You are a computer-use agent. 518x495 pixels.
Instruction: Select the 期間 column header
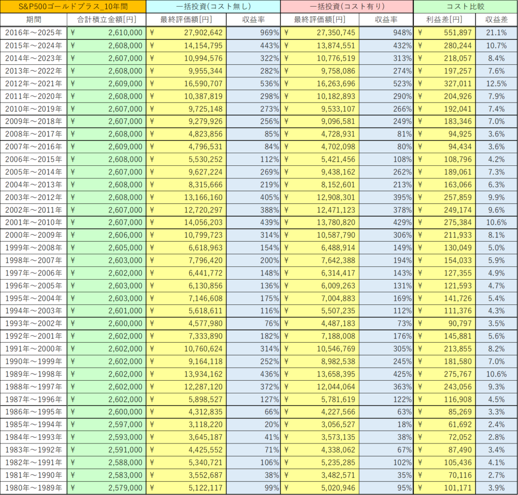pos(34,20)
